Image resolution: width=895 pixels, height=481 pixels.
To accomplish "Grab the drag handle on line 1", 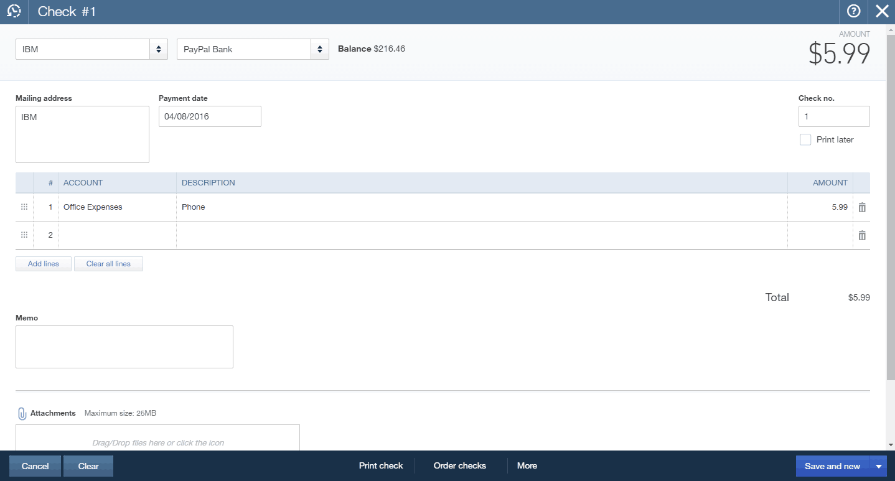I will 24,207.
